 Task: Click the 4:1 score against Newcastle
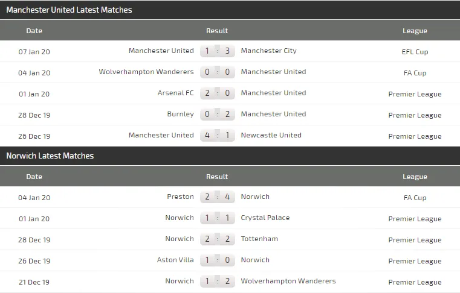pos(217,136)
